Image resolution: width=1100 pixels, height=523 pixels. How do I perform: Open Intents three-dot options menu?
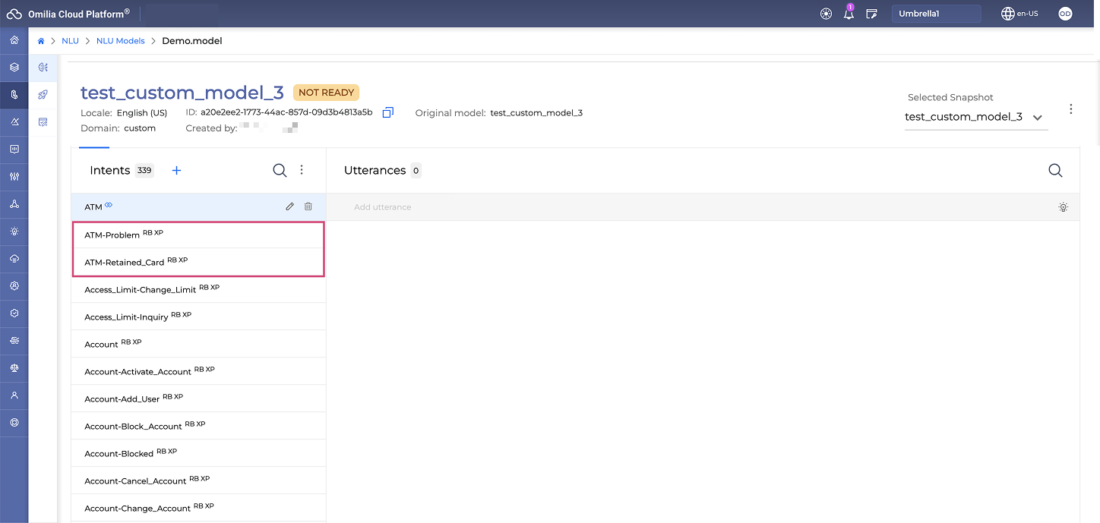[x=302, y=170]
